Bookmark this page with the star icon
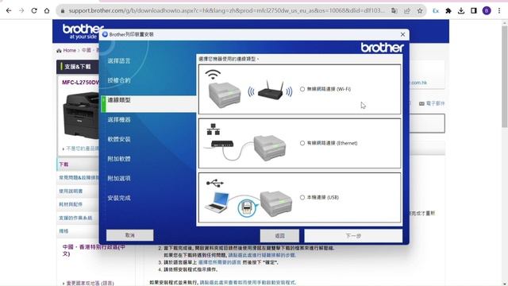The image size is (508, 286). [x=420, y=10]
